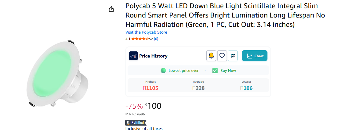This screenshot has width=339, height=132.
Task: Click the add-to-compare grid icon
Action: pos(233,55)
